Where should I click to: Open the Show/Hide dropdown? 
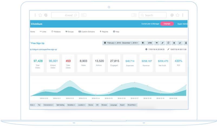[132, 105]
